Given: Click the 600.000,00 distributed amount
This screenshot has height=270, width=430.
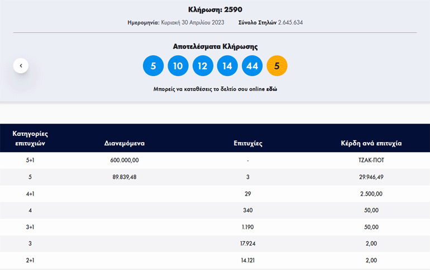Looking at the screenshot, I should (x=125, y=160).
